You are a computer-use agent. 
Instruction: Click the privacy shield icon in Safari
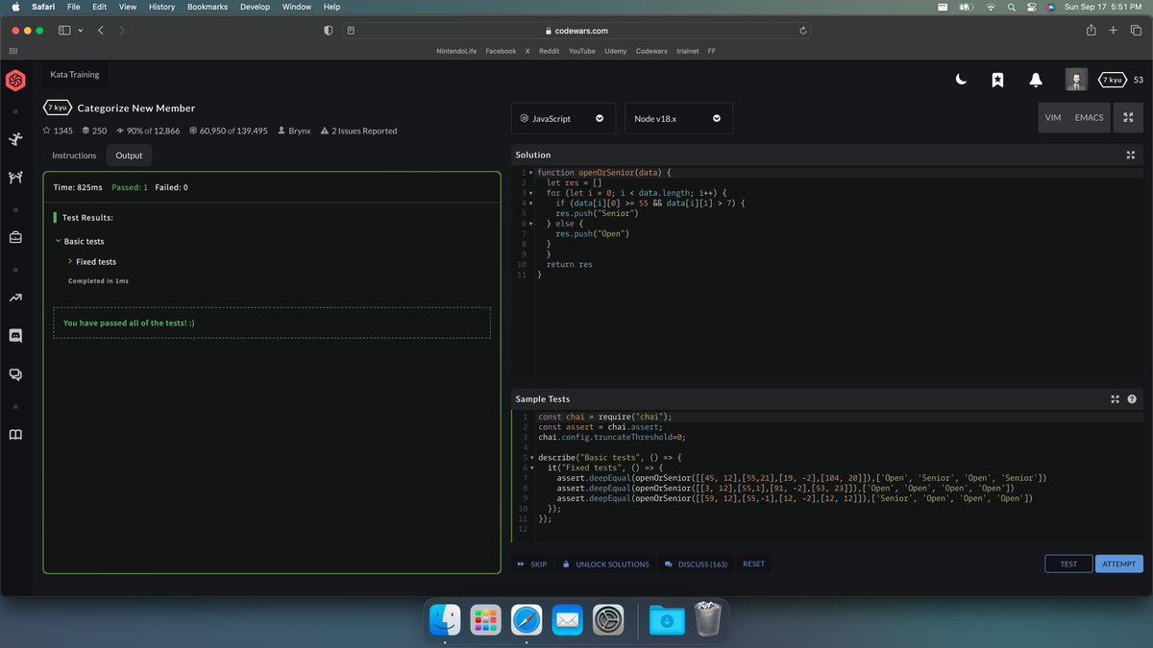pyautogui.click(x=328, y=31)
